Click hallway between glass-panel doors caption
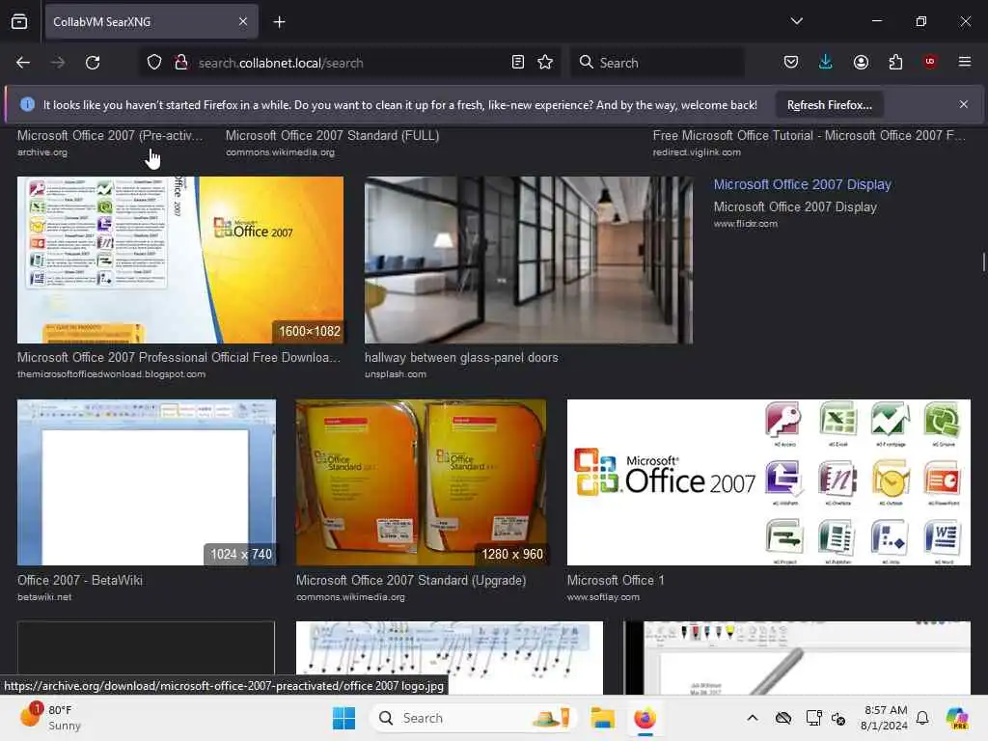This screenshot has height=741, width=988. coord(461,357)
